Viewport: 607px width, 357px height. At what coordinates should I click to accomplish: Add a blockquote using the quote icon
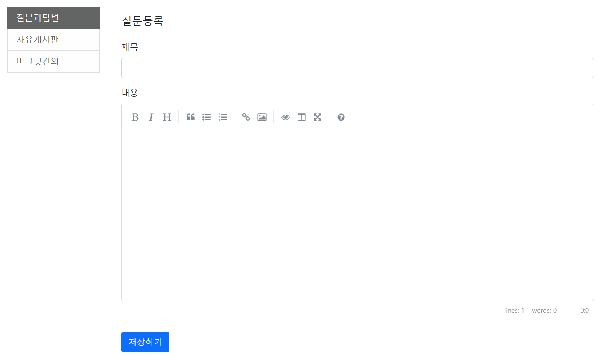190,117
